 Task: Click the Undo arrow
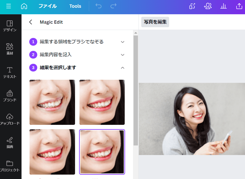point(98,6)
